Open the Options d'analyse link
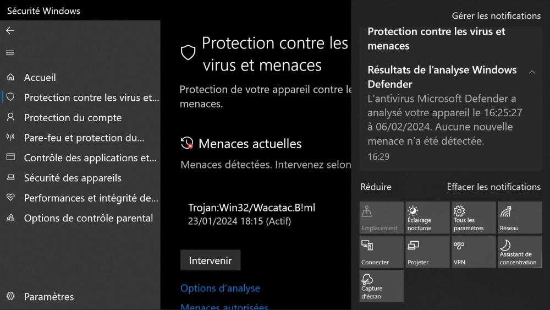The height and width of the screenshot is (310, 550). (220, 288)
